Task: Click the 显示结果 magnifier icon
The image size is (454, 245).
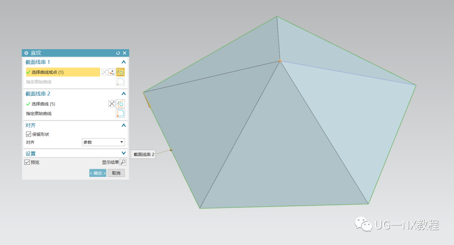Action: pyautogui.click(x=123, y=162)
